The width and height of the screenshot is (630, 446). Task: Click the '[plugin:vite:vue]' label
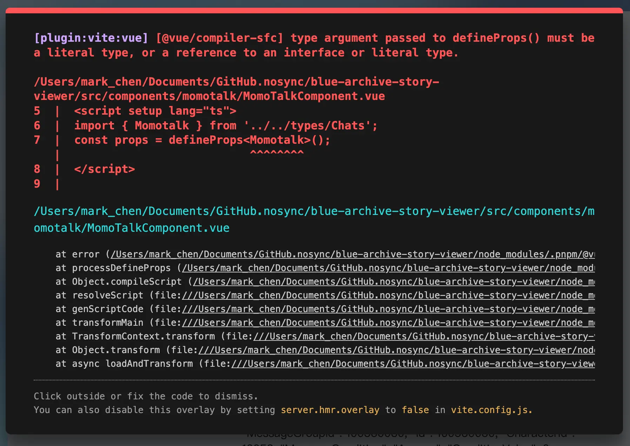click(91, 38)
